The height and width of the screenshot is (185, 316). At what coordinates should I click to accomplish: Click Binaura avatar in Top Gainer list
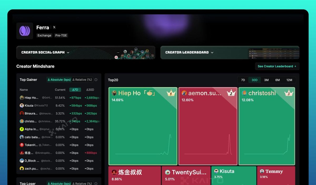pyautogui.click(x=22, y=114)
